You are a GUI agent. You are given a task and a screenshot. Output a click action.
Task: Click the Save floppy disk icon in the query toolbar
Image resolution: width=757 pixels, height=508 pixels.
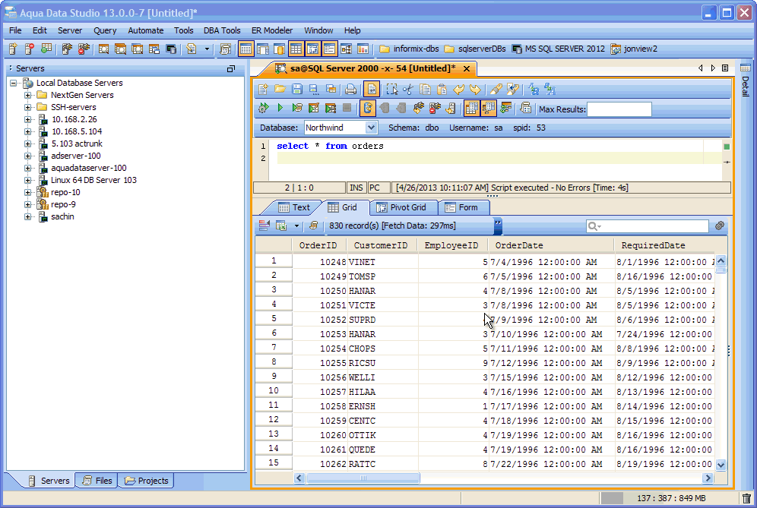297,90
